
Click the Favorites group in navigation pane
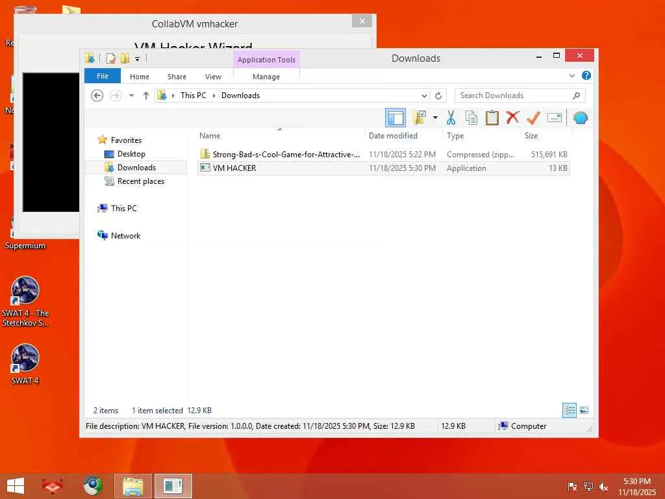[126, 140]
